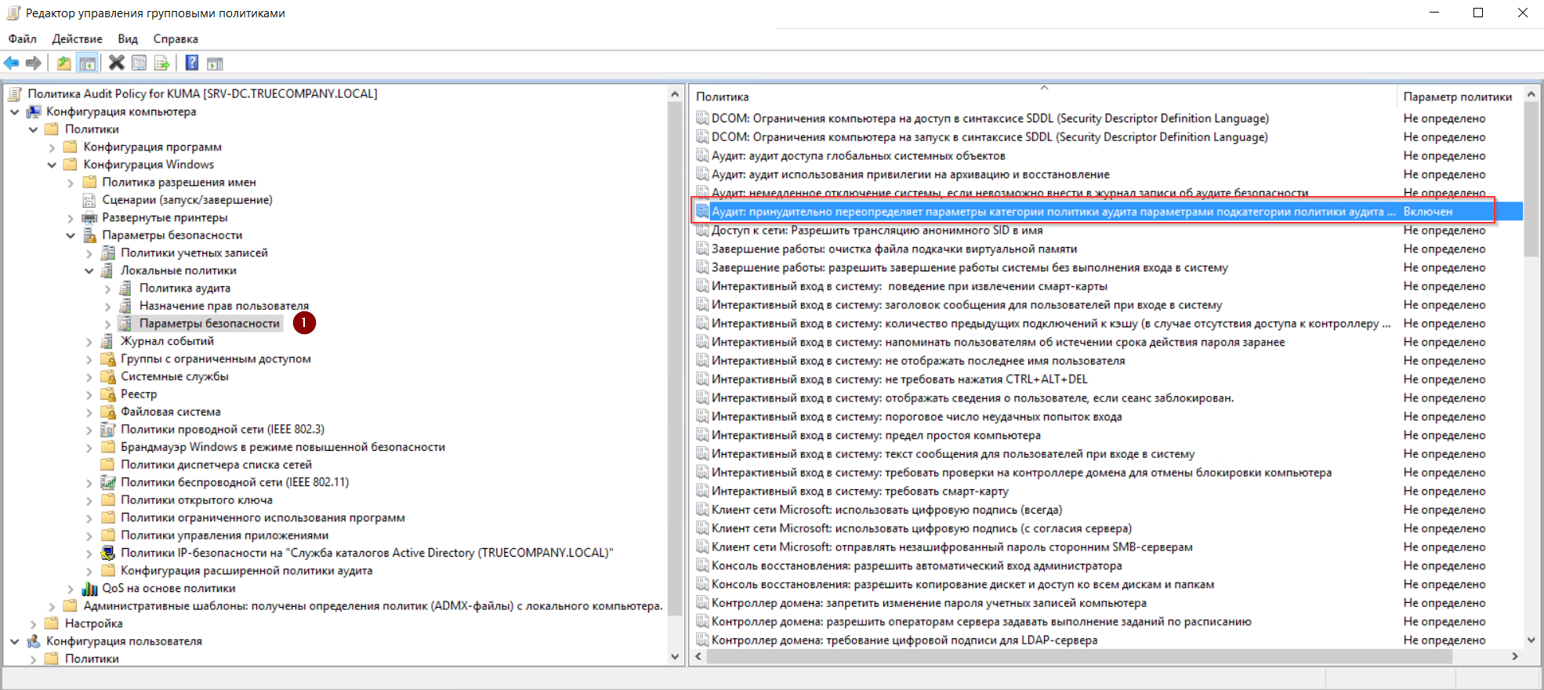Toggle the Show/Hide Action Pane button
The width and height of the screenshot is (1544, 690).
215,64
